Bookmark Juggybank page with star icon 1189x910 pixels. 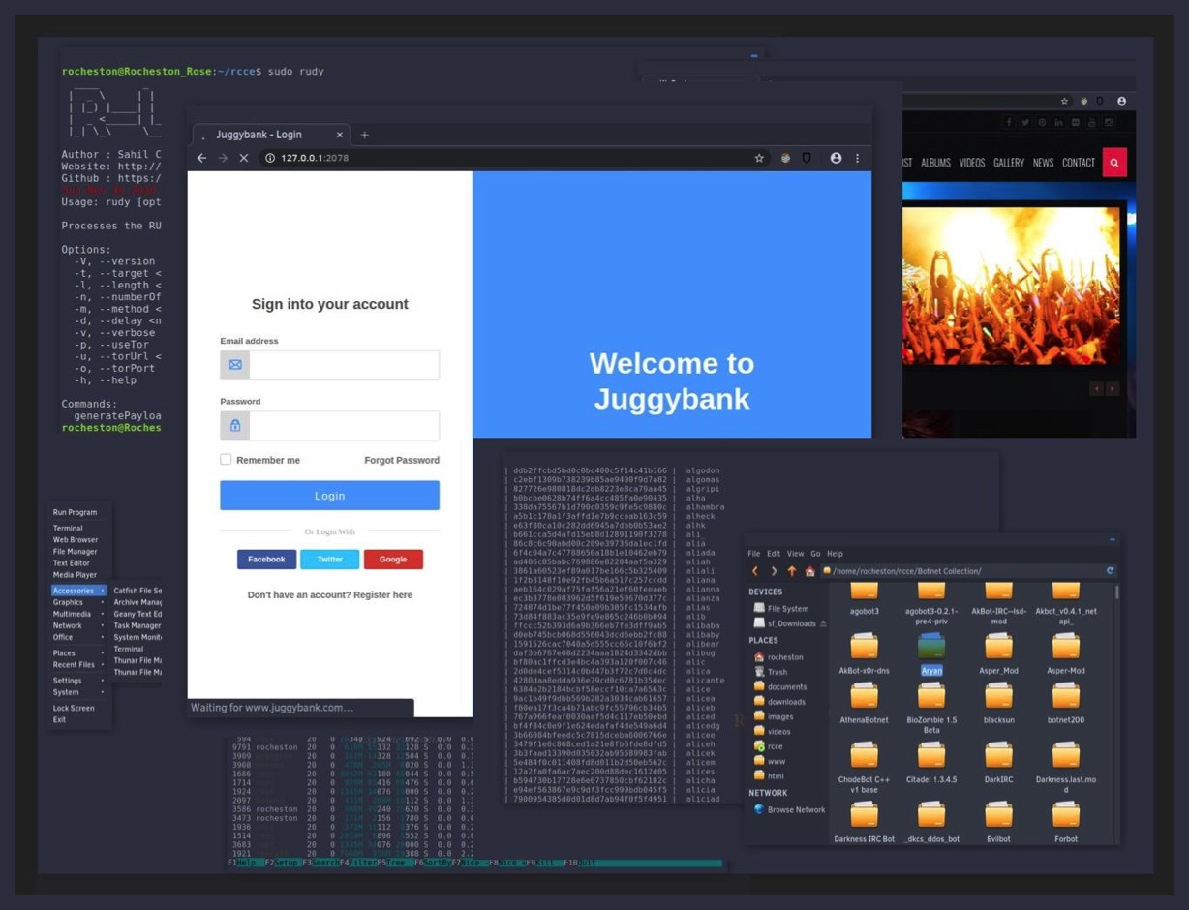[x=759, y=158]
